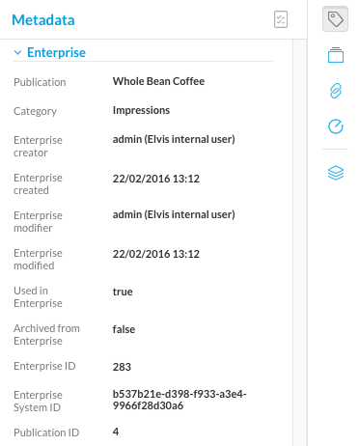Click the Enterprise ID field label
359x446 pixels.
pos(44,366)
